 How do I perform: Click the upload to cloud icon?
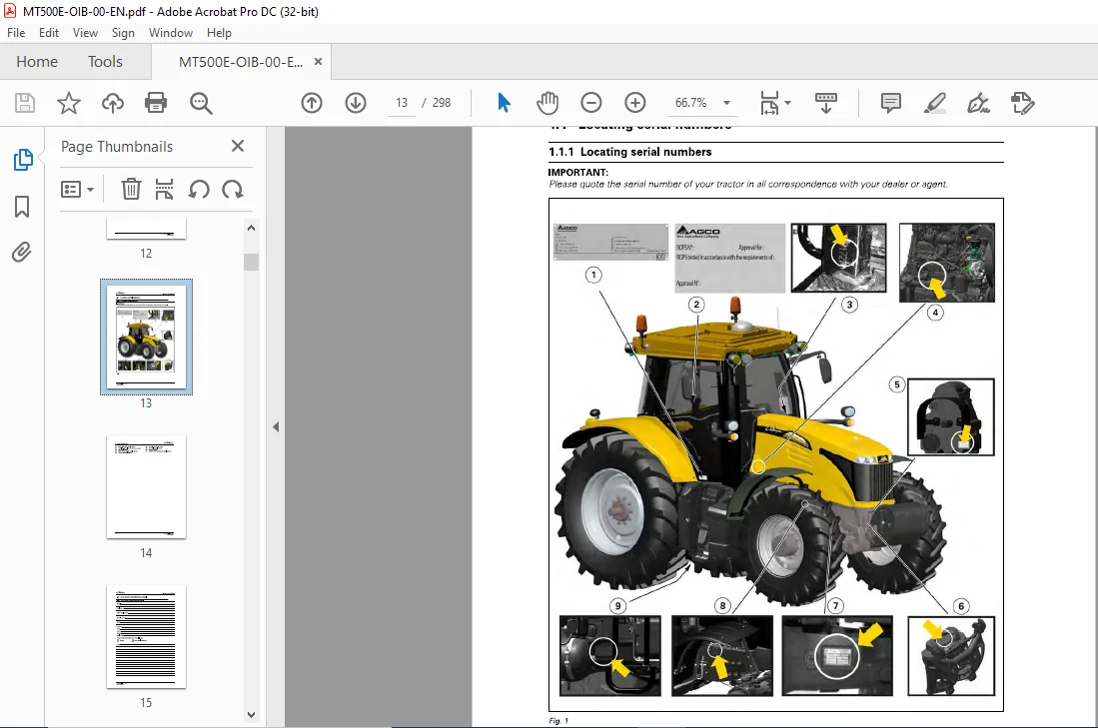click(112, 103)
